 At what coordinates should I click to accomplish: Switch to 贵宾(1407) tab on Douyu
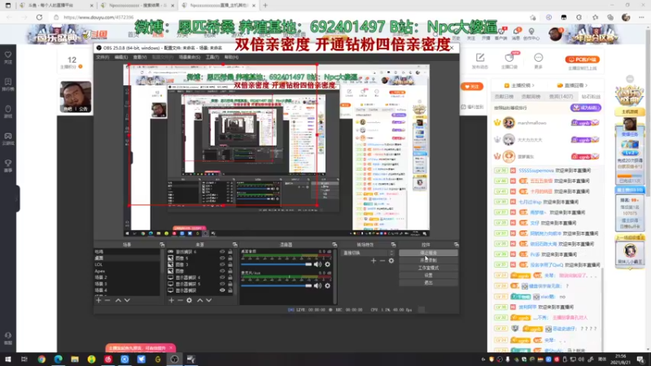[561, 97]
